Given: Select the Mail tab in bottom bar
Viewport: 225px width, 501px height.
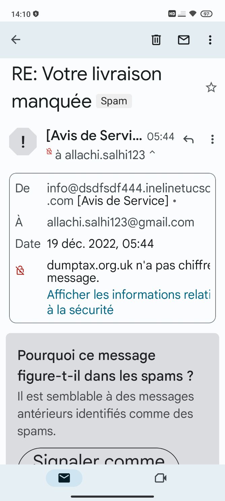Looking at the screenshot, I should (64, 478).
